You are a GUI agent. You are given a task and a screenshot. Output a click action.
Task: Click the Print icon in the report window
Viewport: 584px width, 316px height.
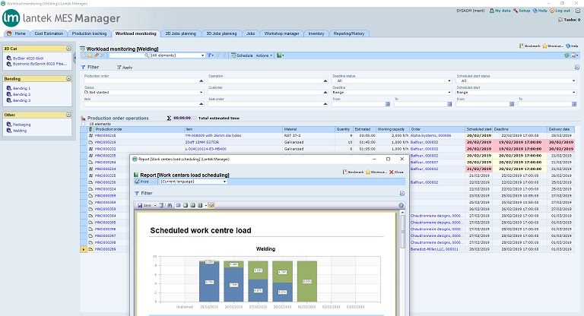pyautogui.click(x=138, y=182)
